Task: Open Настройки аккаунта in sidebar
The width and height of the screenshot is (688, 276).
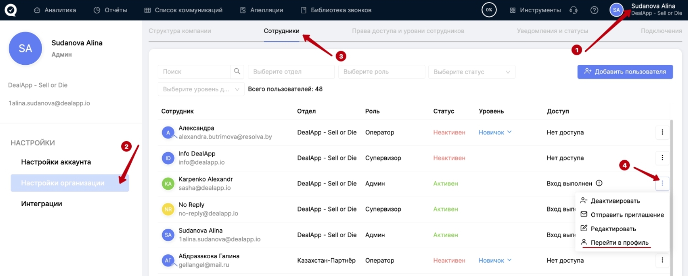Action: point(56,162)
